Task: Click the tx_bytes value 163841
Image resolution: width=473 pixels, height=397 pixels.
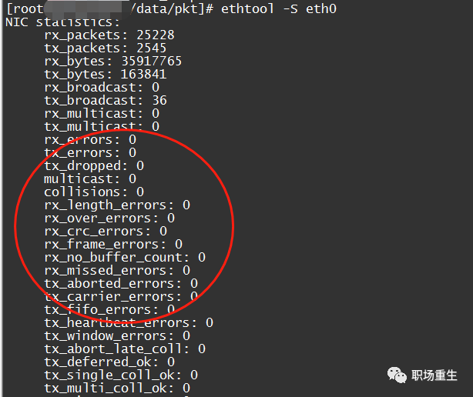Action: 143,74
